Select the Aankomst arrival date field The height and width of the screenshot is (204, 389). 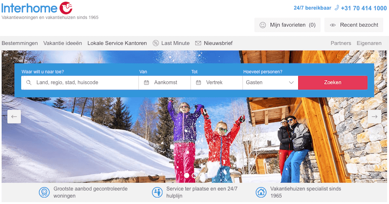point(165,83)
